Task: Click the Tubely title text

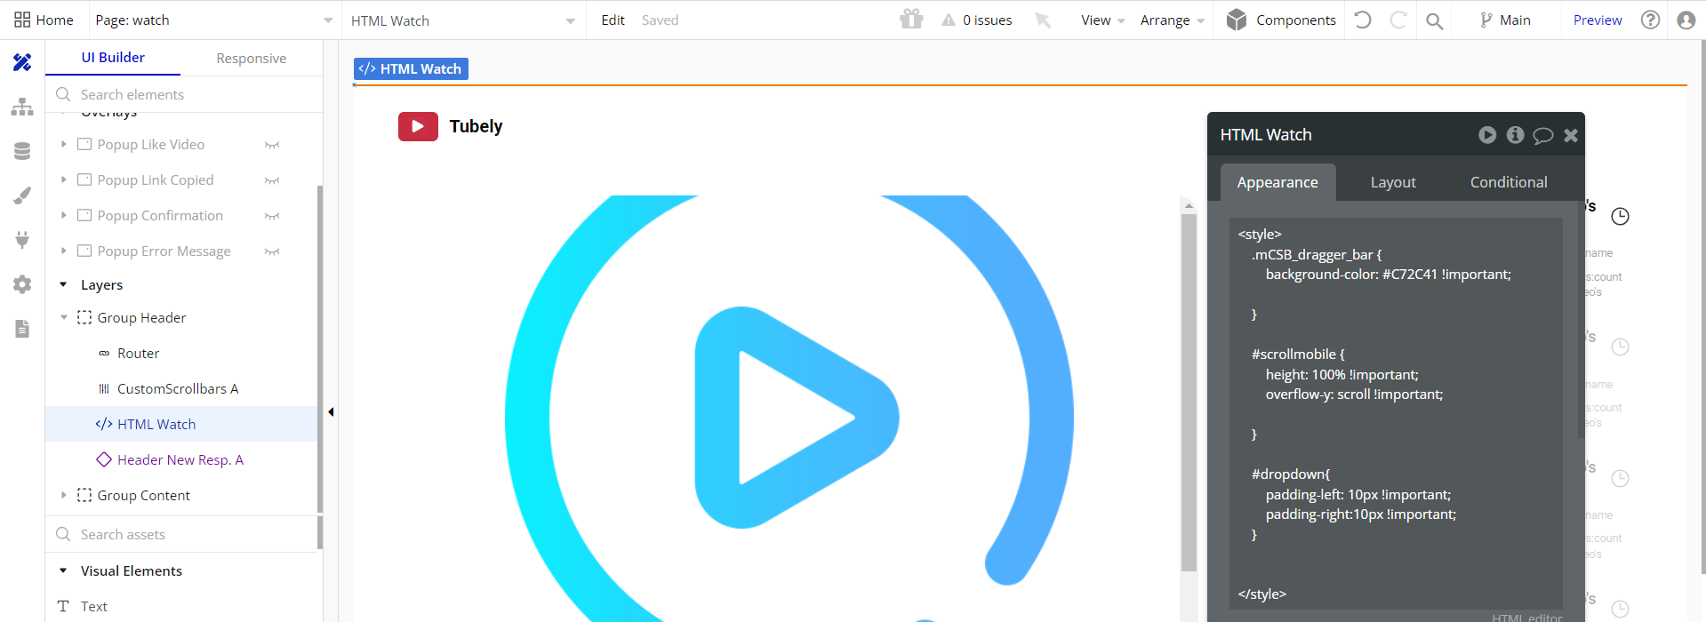Action: click(476, 126)
